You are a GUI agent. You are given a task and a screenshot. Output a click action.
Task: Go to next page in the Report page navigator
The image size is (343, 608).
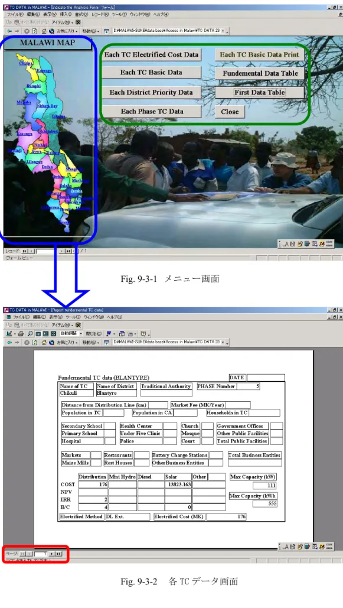pyautogui.click(x=52, y=554)
